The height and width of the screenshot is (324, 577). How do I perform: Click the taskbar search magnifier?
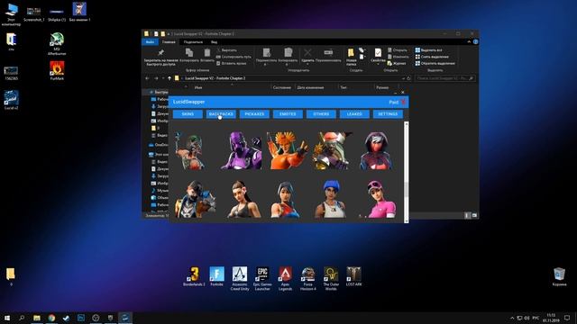22,318
